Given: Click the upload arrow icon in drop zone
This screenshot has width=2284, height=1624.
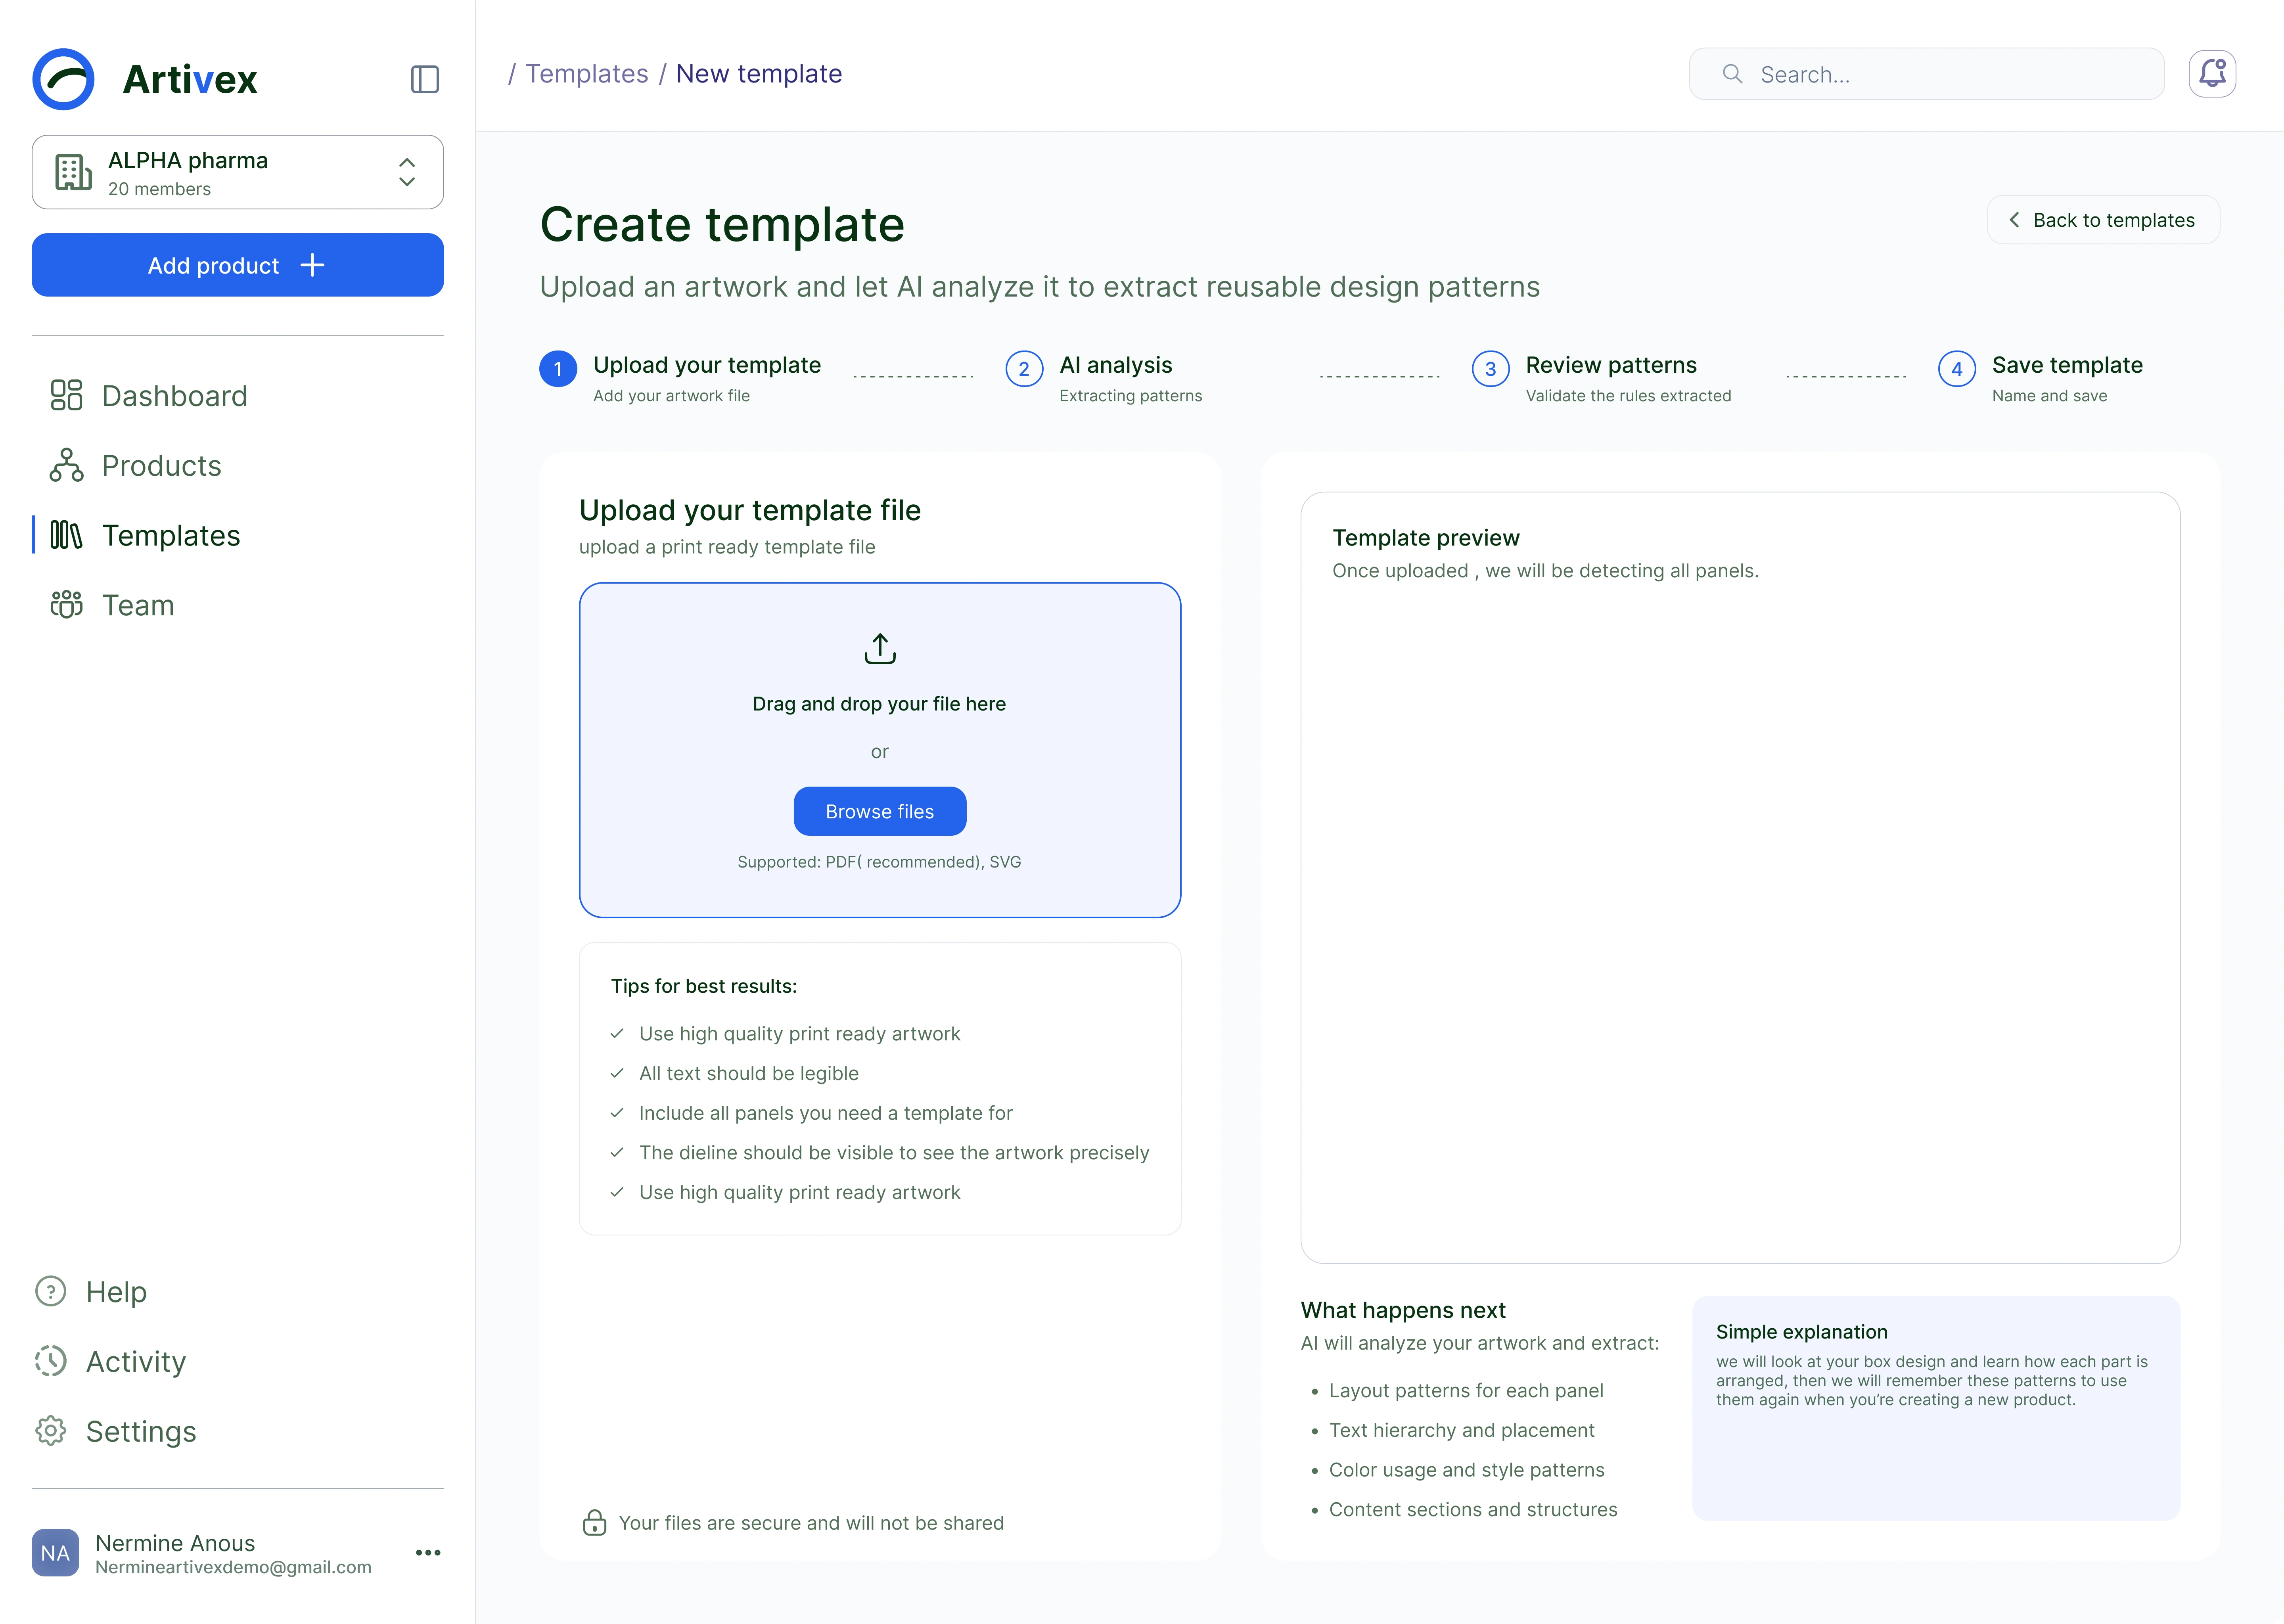Looking at the screenshot, I should 880,648.
